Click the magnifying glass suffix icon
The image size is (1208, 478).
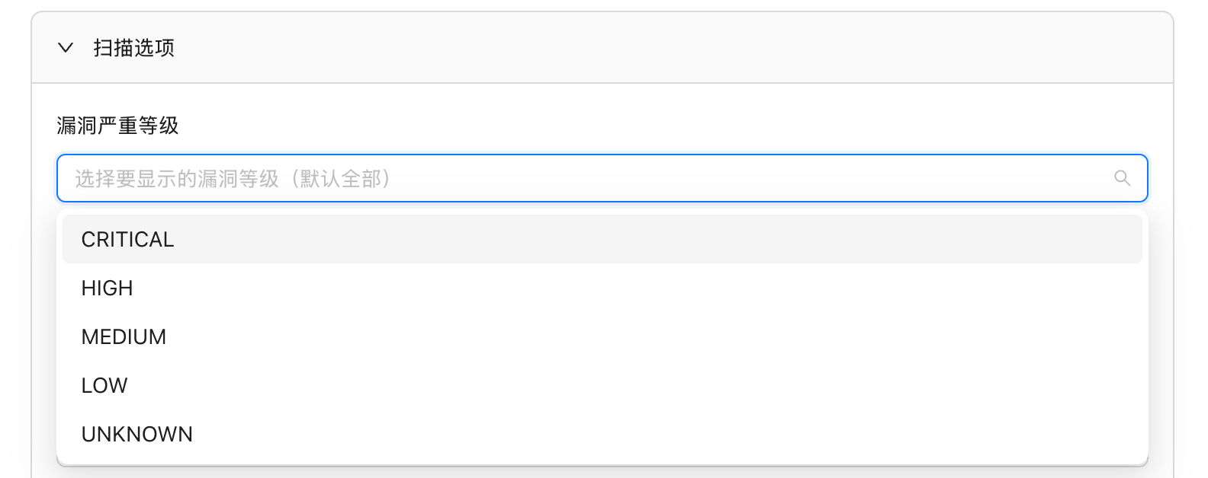coord(1122,178)
